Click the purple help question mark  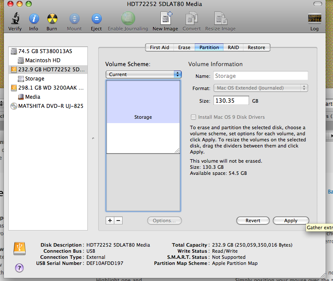pos(19,268)
